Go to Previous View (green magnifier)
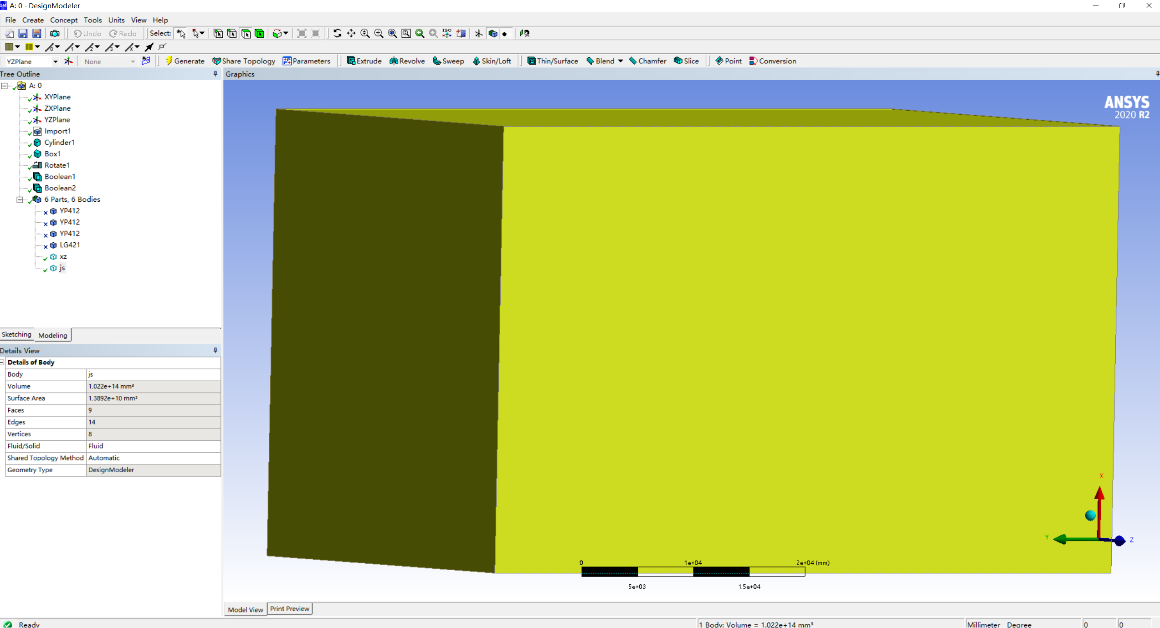1160x628 pixels. pos(420,33)
